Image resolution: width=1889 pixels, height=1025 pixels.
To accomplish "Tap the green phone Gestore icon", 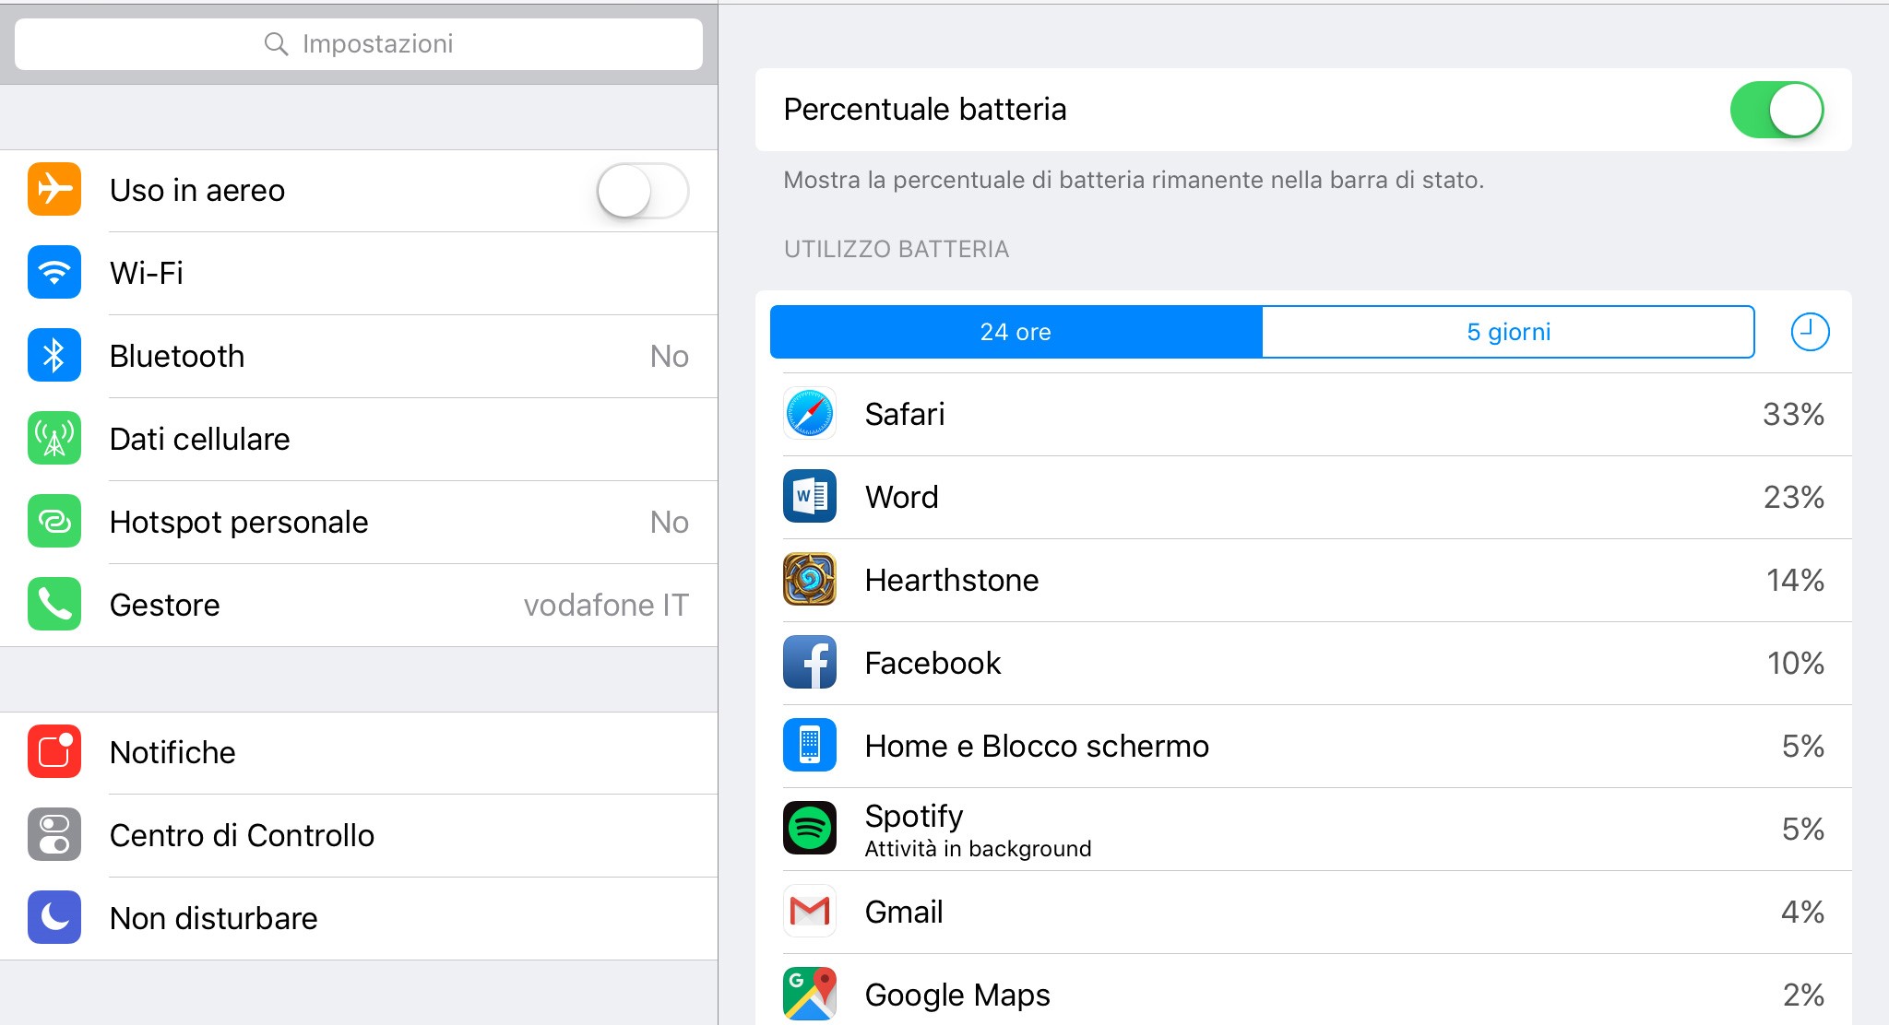I will pyautogui.click(x=54, y=604).
